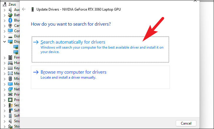Click the Computer monitor icon in the tree

coord(10,31)
